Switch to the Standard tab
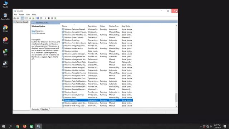The height and width of the screenshot is (129, 229). (45, 109)
